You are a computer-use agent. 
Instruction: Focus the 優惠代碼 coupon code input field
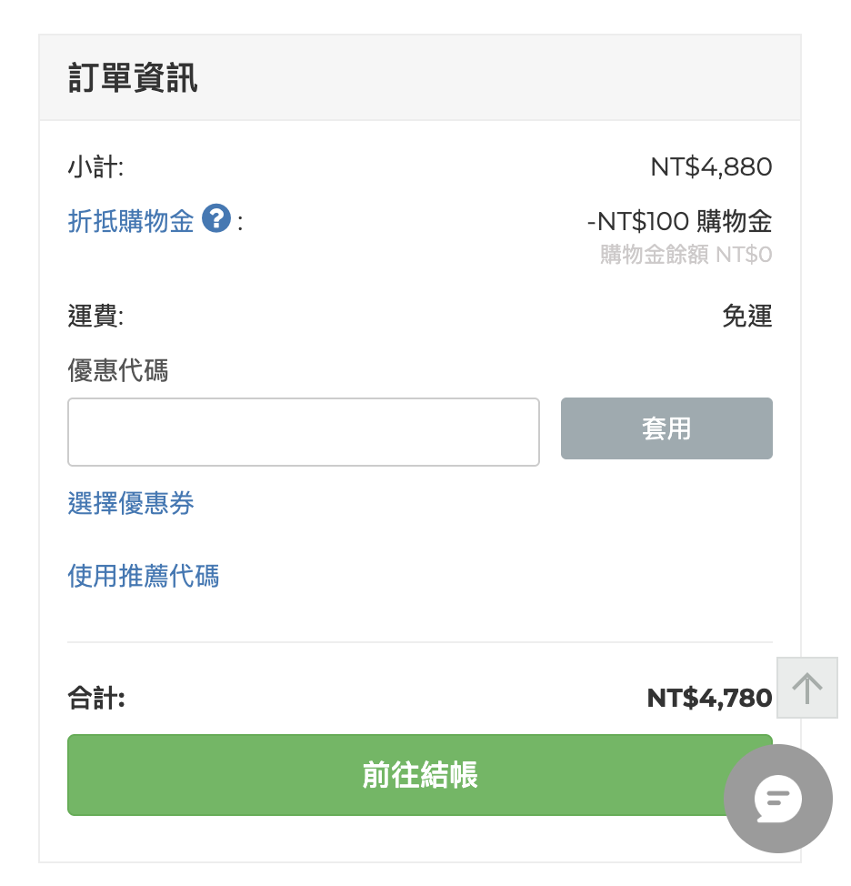click(x=304, y=432)
